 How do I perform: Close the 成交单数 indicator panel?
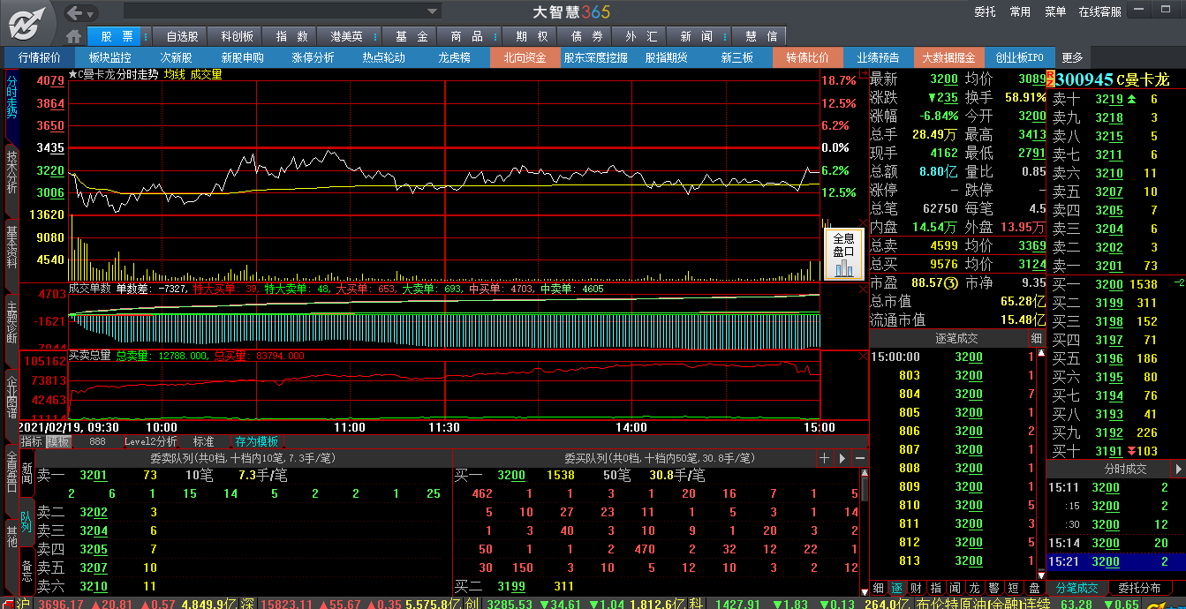coord(863,289)
